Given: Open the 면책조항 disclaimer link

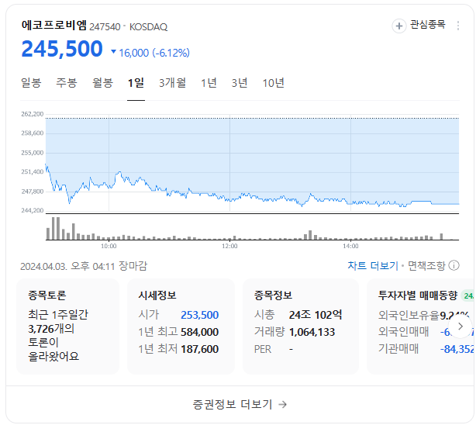Looking at the screenshot, I should 426,266.
